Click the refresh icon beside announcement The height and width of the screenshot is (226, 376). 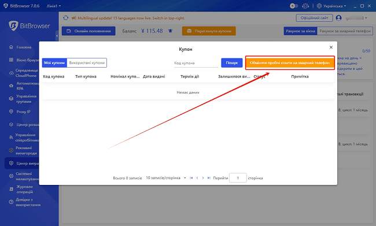coord(66,18)
